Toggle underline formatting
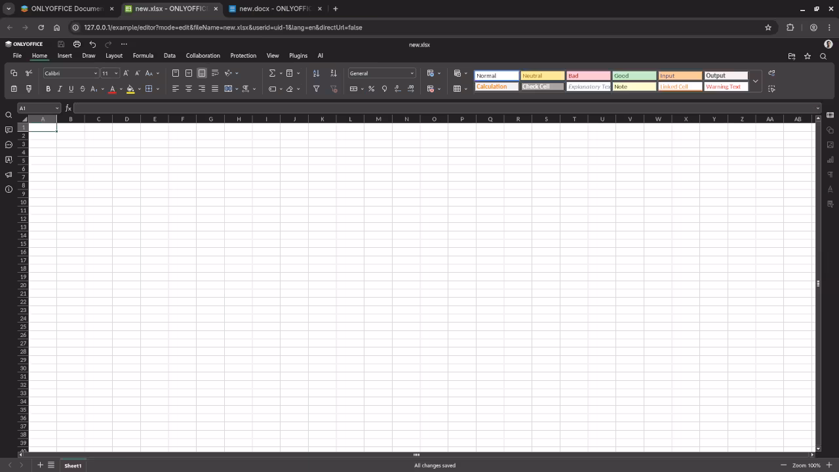Screen dimensions: 839x472 [x=71, y=88]
